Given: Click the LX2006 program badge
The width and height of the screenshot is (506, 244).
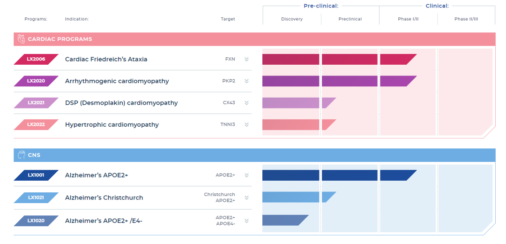Looking at the screenshot, I should [36, 59].
